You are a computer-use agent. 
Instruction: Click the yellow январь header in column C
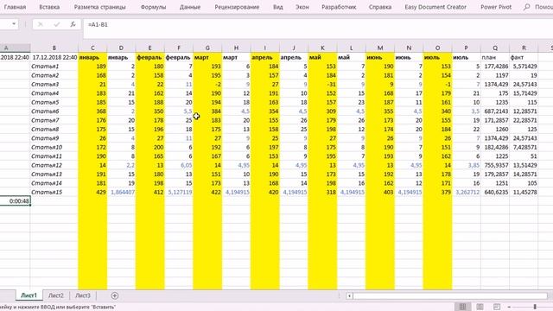click(x=92, y=57)
